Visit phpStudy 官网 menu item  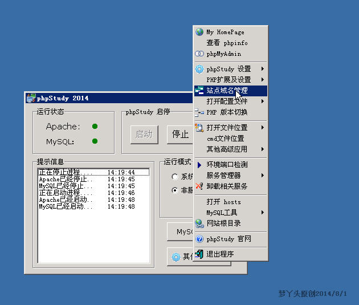[x=231, y=239]
